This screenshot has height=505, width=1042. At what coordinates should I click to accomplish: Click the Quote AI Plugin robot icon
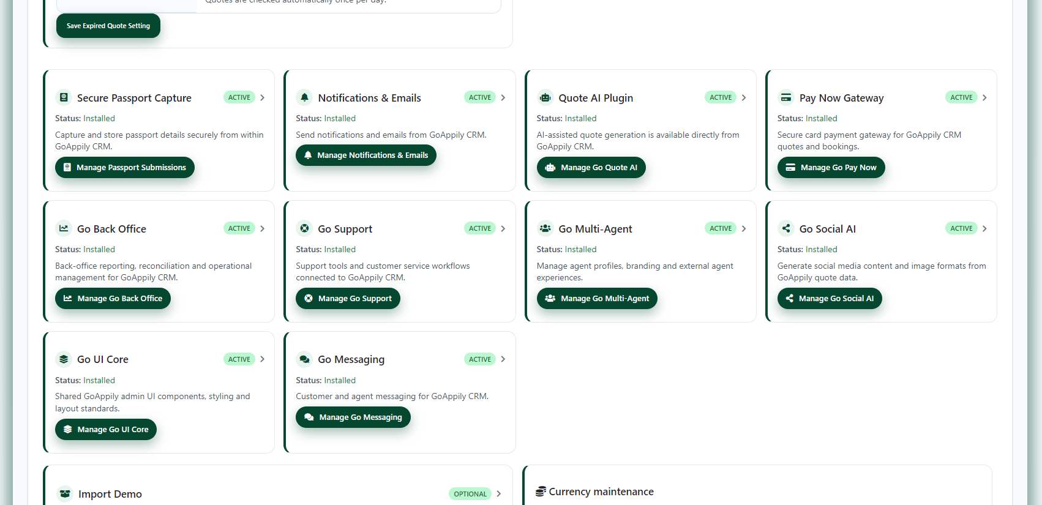[x=545, y=97]
